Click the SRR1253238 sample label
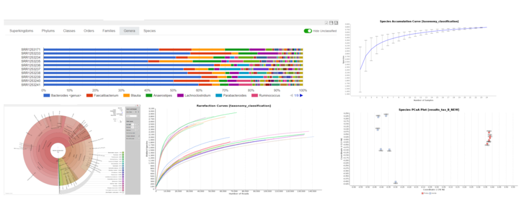 click(x=31, y=73)
